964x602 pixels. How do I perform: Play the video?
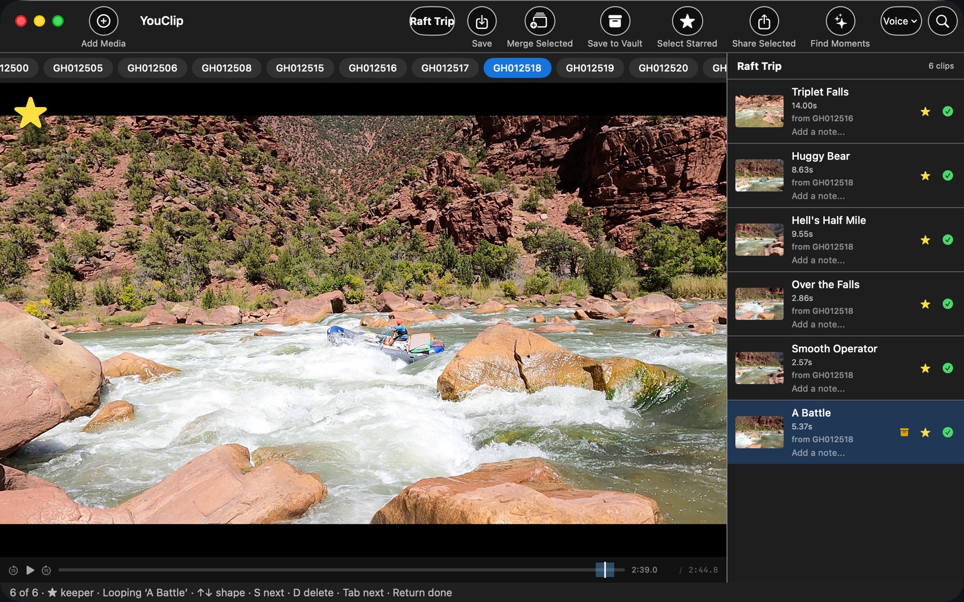click(x=30, y=570)
